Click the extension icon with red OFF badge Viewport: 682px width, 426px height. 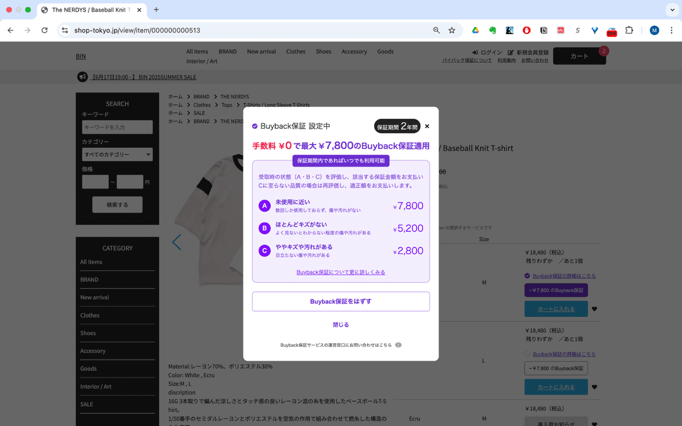tap(612, 31)
